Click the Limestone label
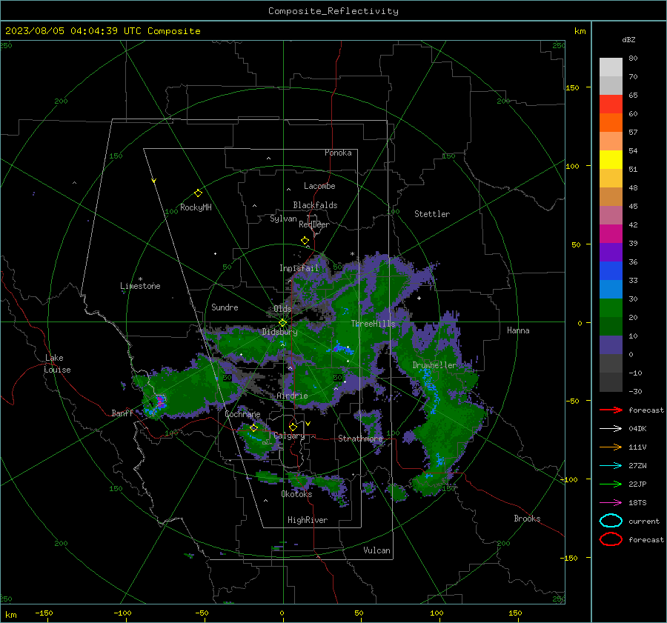This screenshot has width=667, height=623. click(140, 286)
